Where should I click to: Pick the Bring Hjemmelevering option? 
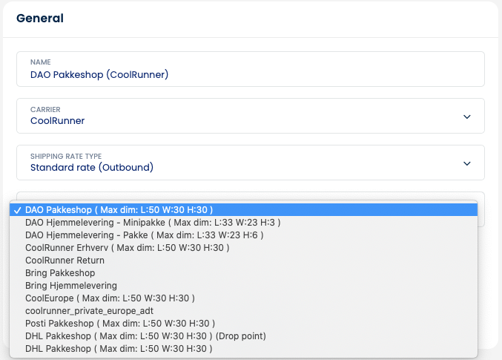pos(71,285)
